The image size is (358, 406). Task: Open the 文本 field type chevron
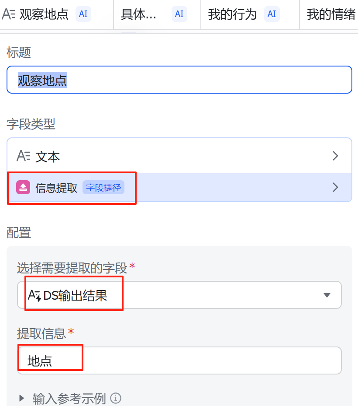coord(335,156)
